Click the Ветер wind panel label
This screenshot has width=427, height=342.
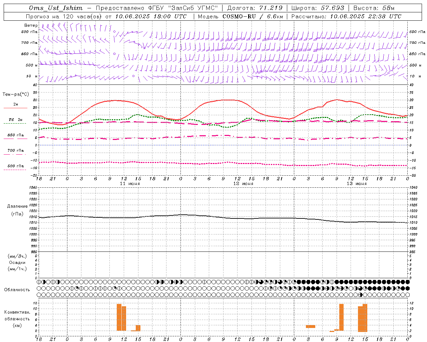pos(31,25)
